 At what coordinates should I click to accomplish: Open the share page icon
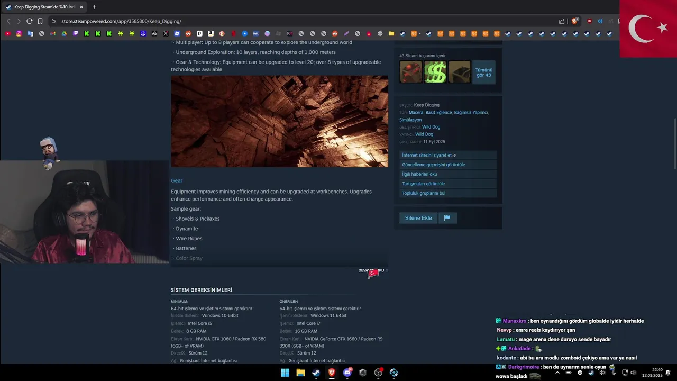pos(562,21)
